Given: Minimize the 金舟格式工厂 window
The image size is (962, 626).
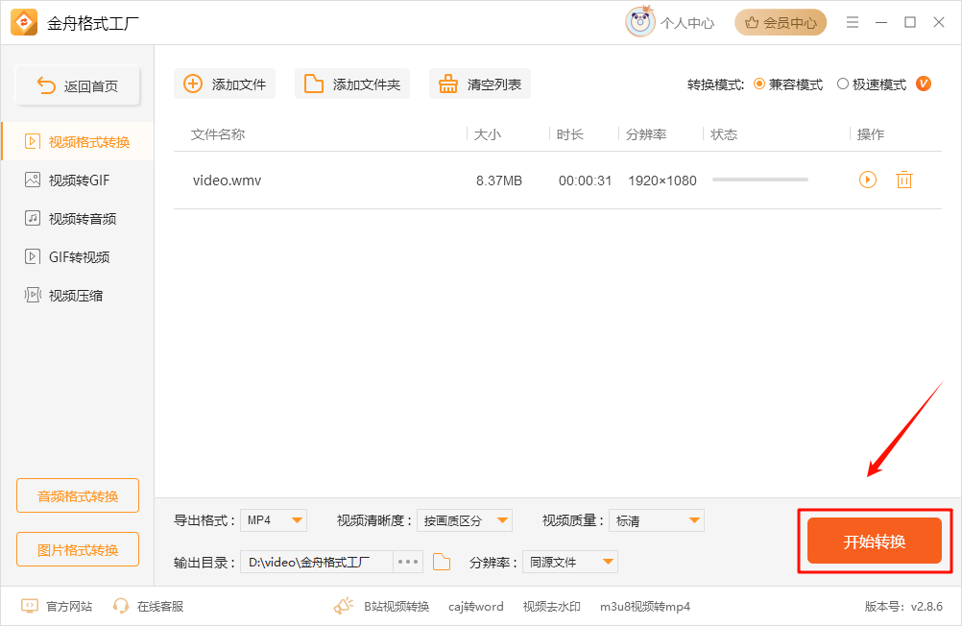Looking at the screenshot, I should pos(881,23).
